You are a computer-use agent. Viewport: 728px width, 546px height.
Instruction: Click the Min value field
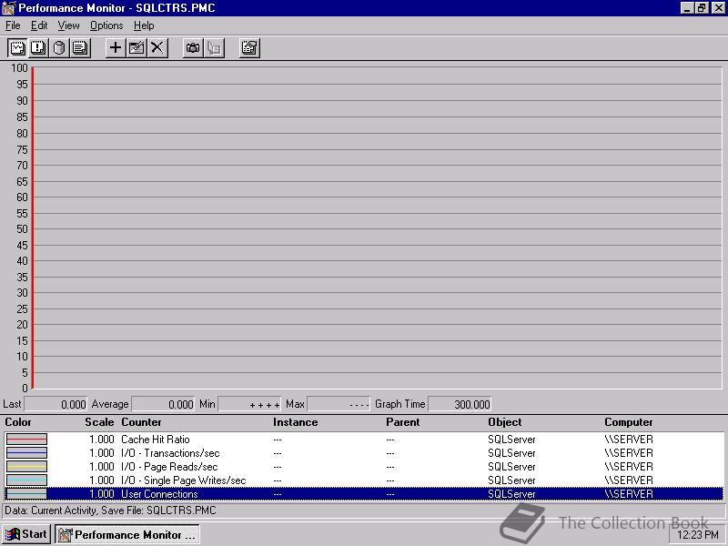(x=249, y=404)
